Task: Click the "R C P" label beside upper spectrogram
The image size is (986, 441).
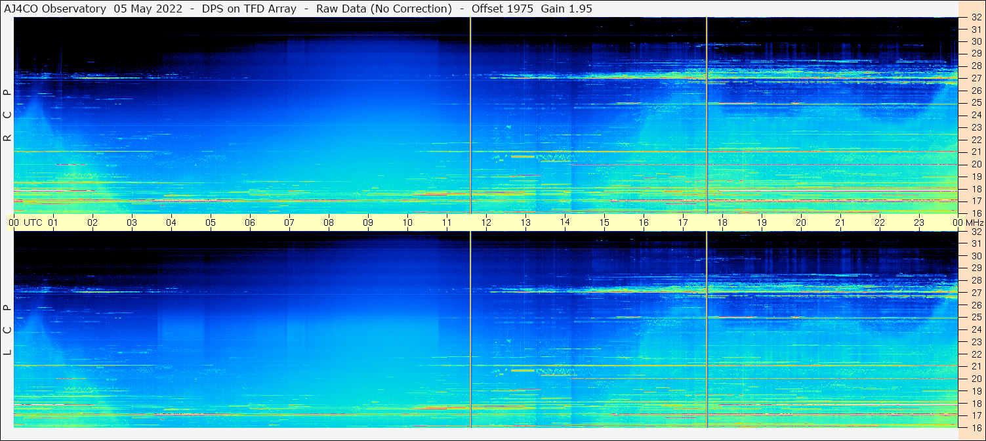Action: (x=7, y=115)
